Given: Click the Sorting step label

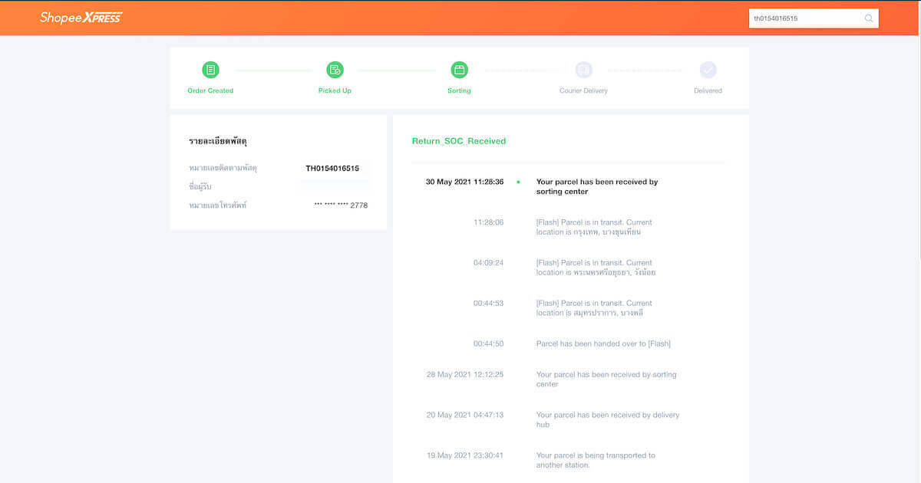Looking at the screenshot, I should pos(459,90).
